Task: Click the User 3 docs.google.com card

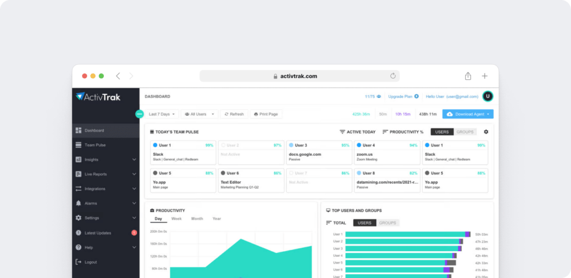Action: point(320,152)
